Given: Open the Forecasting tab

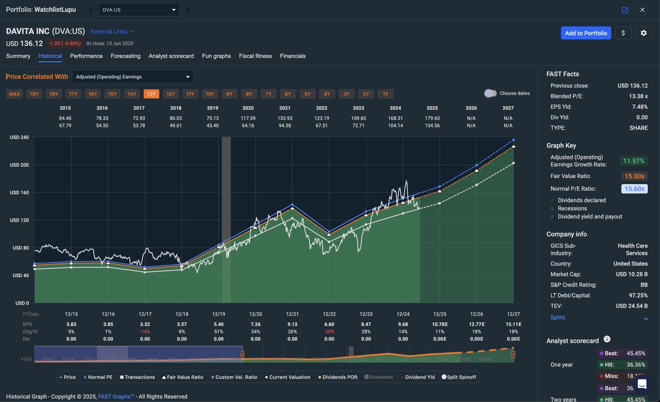Looking at the screenshot, I should click(125, 56).
